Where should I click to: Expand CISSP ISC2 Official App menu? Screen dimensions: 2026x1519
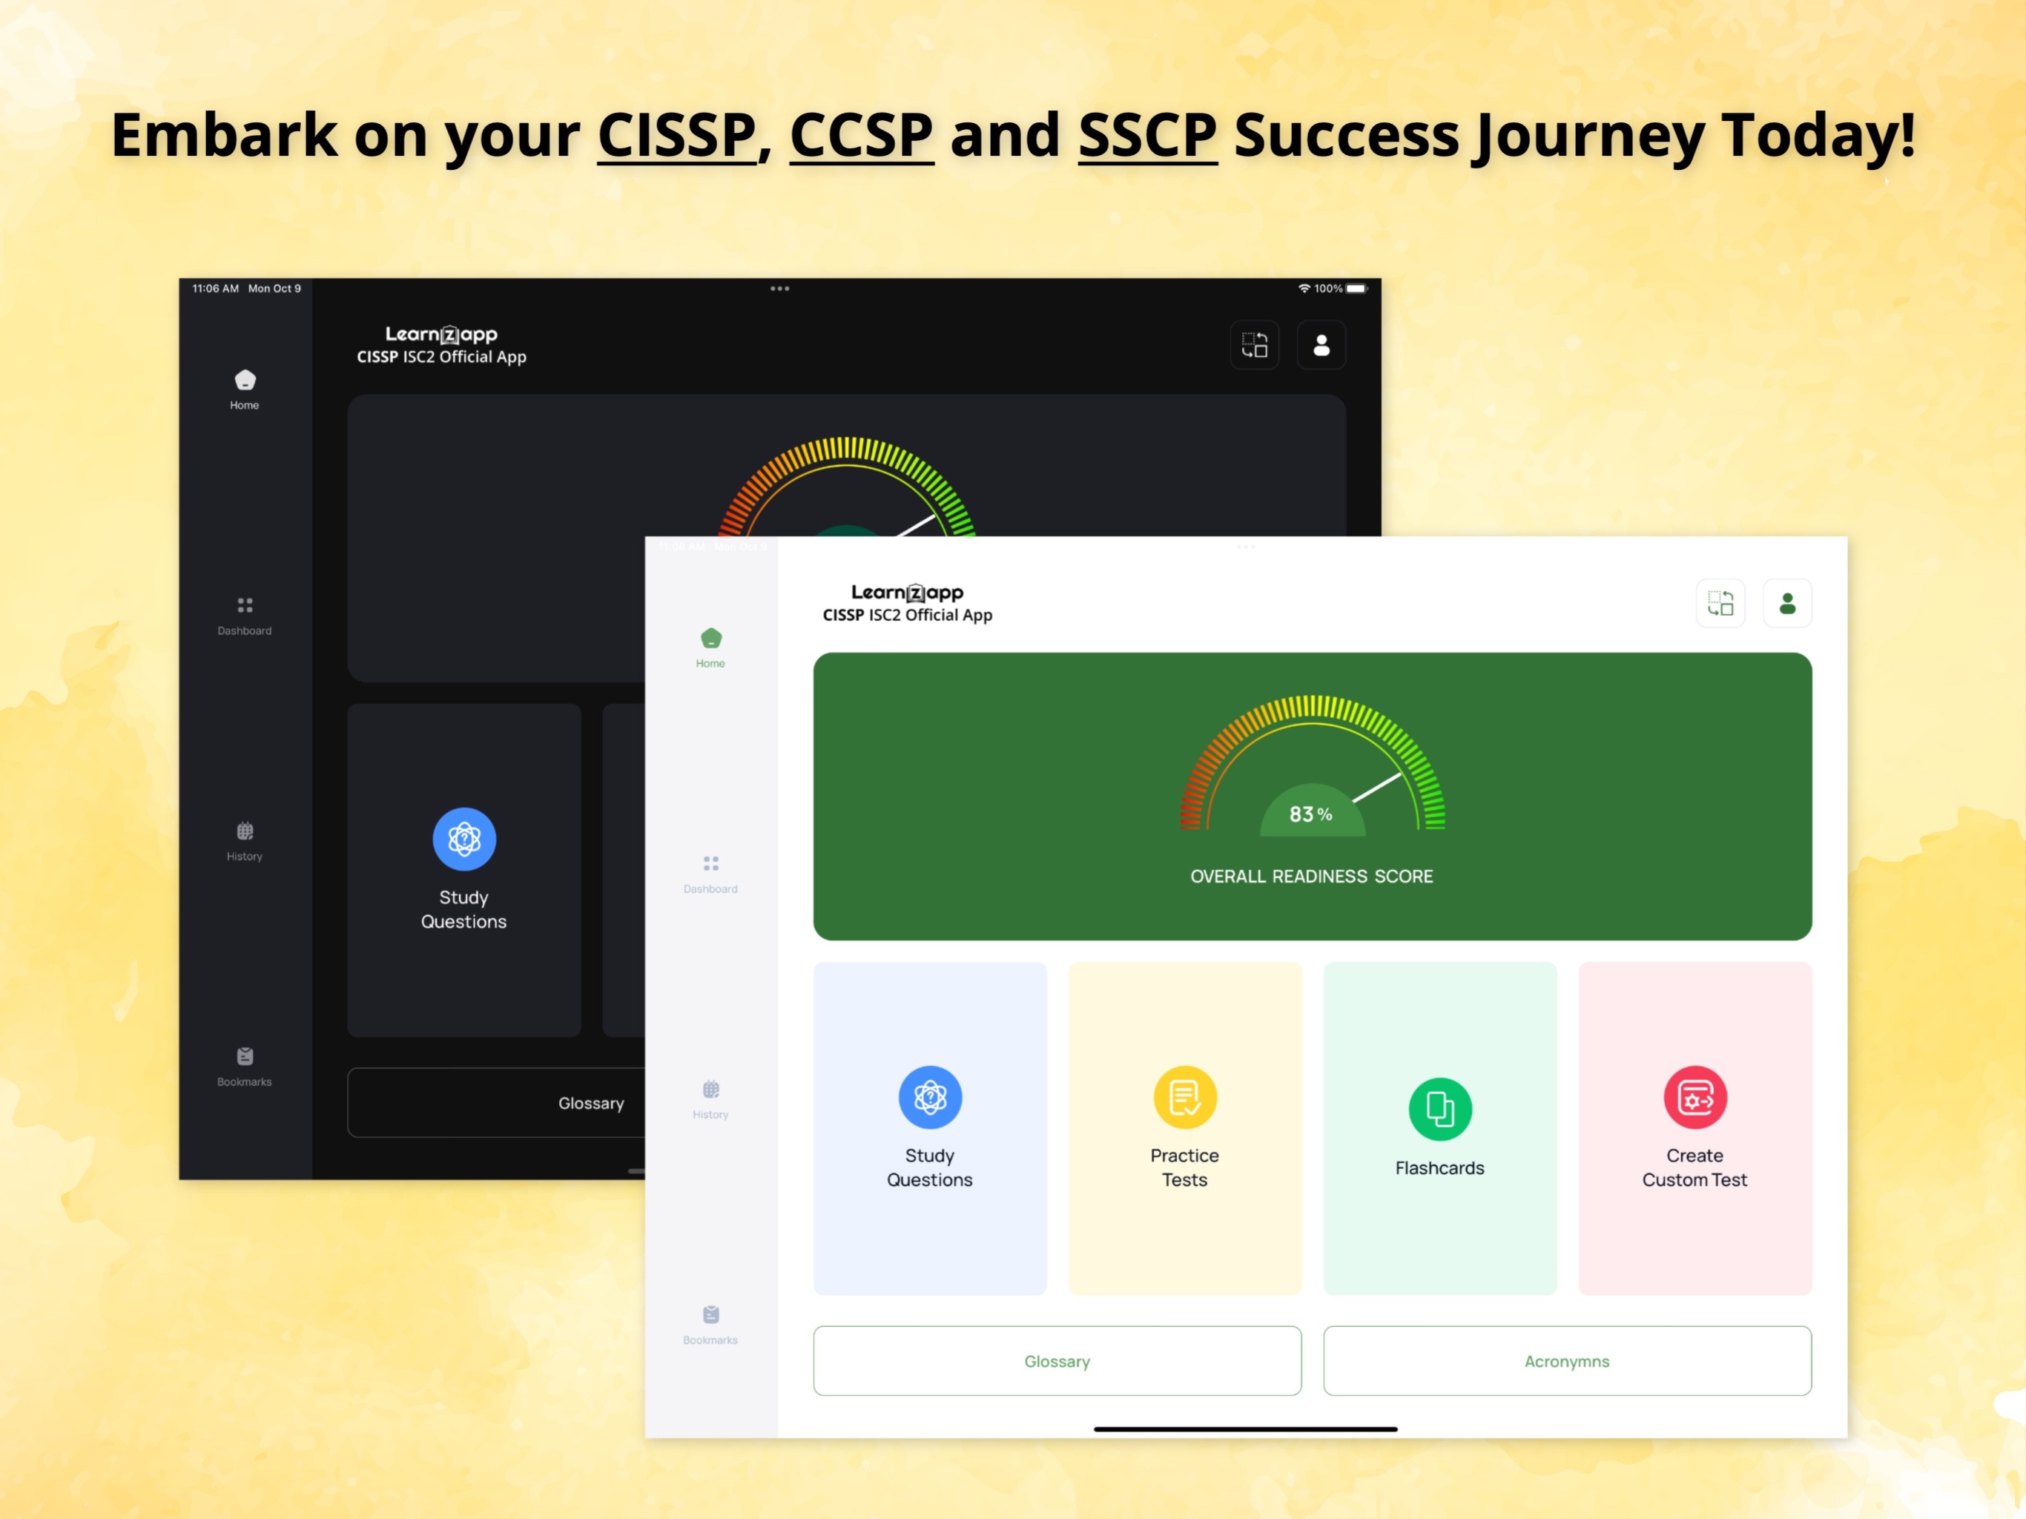click(1721, 603)
